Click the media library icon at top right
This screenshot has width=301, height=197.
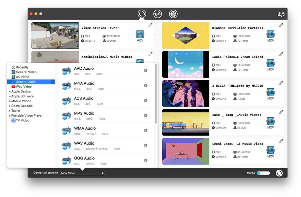pyautogui.click(x=281, y=14)
